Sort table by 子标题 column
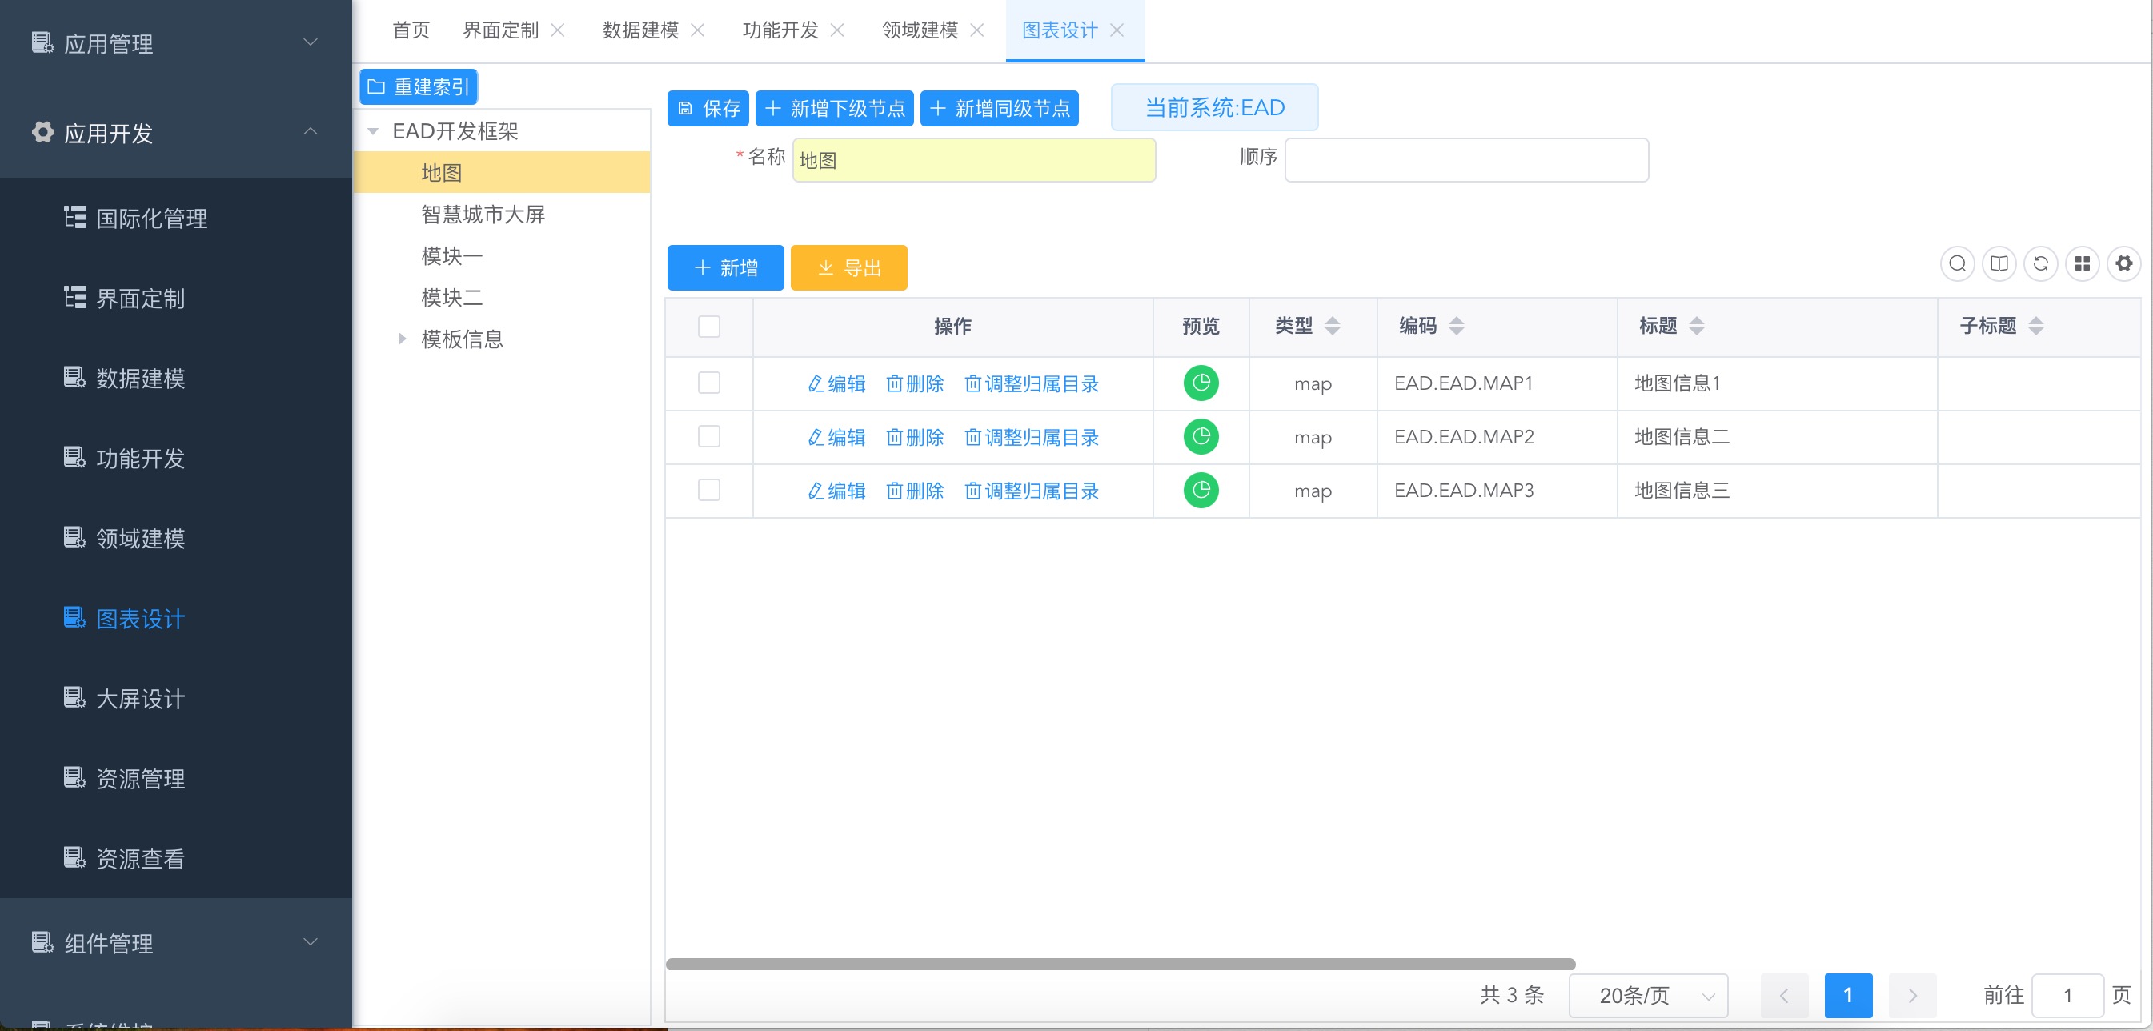The image size is (2153, 1031). (2036, 326)
